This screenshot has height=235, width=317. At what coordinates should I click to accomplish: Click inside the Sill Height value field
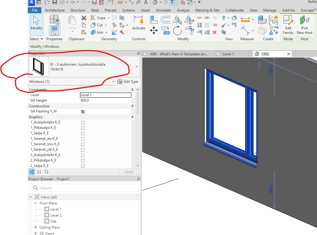click(x=105, y=100)
